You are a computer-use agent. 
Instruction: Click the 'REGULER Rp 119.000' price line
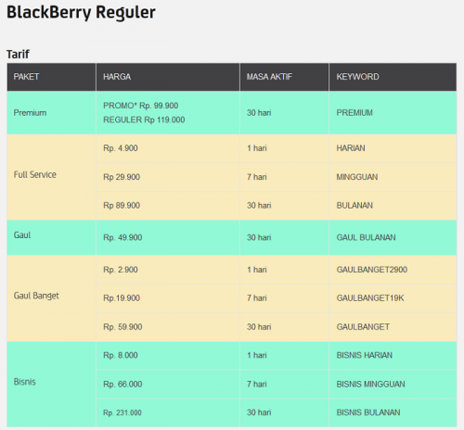pyautogui.click(x=144, y=120)
